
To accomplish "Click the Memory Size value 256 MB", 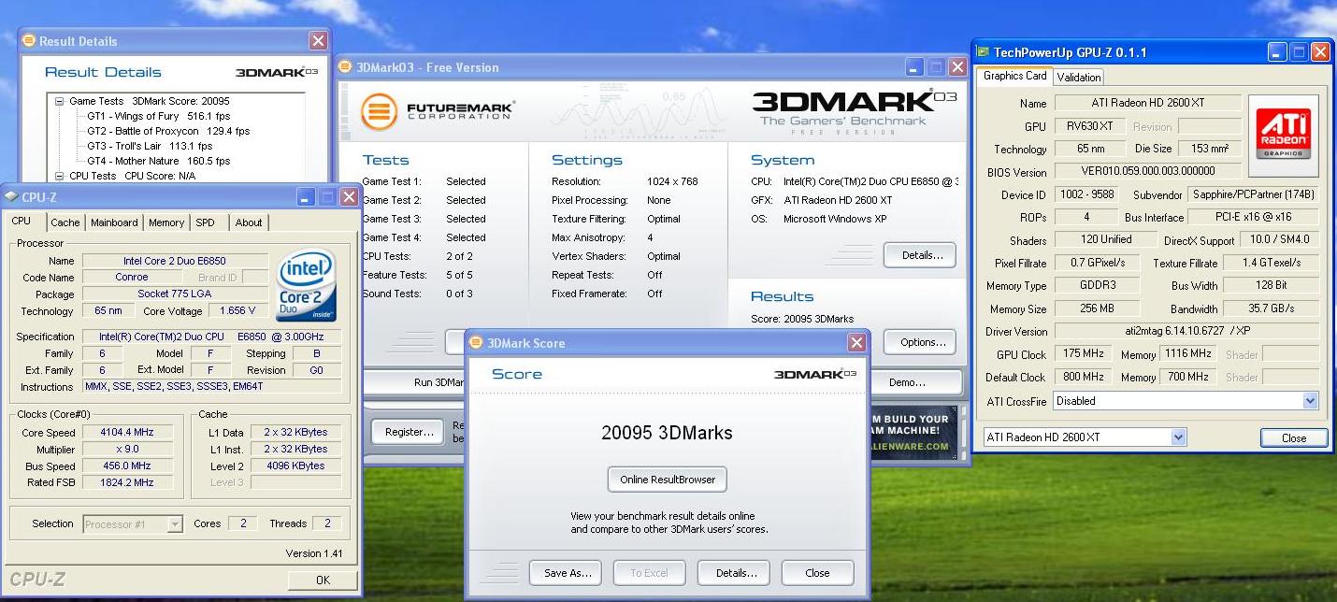I will 1098,308.
